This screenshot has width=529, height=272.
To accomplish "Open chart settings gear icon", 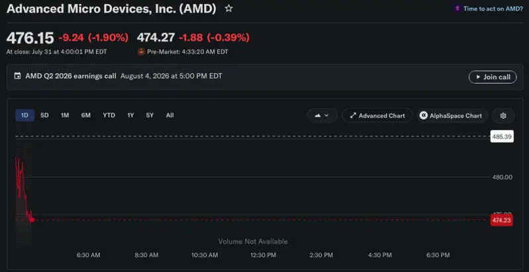I will click(503, 116).
